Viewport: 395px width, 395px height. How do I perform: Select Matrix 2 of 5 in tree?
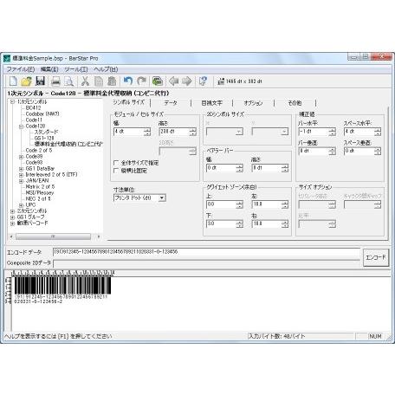(x=40, y=187)
